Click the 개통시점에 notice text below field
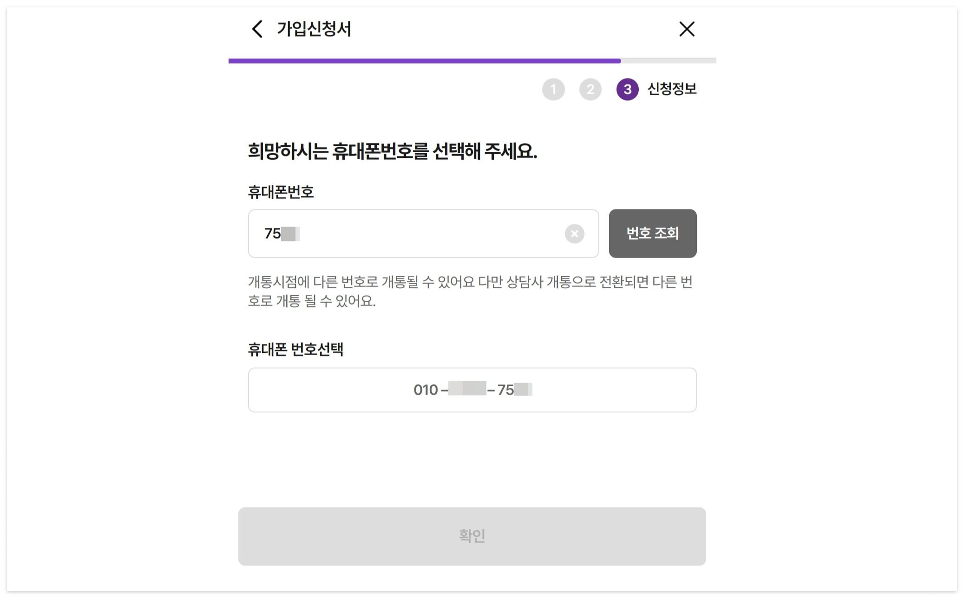964x598 pixels. click(469, 292)
